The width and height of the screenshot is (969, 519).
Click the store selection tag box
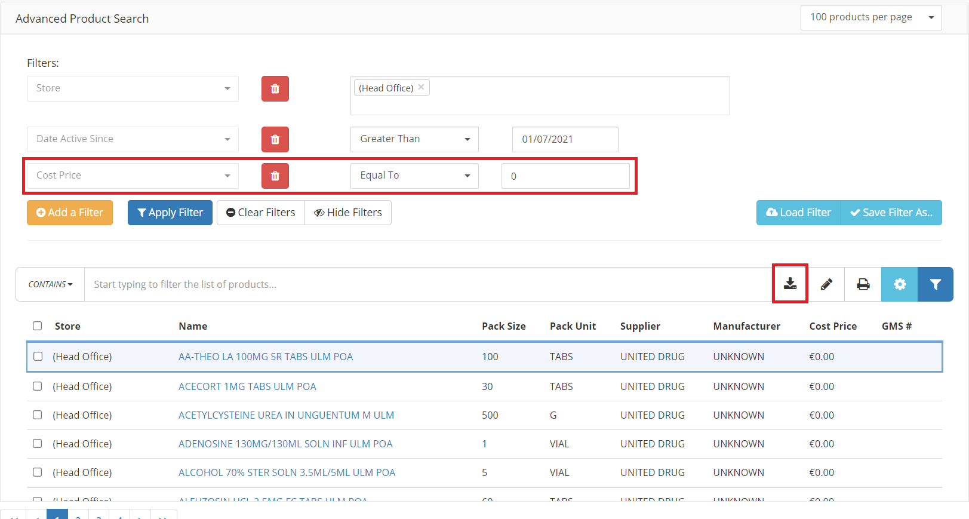click(x=540, y=96)
